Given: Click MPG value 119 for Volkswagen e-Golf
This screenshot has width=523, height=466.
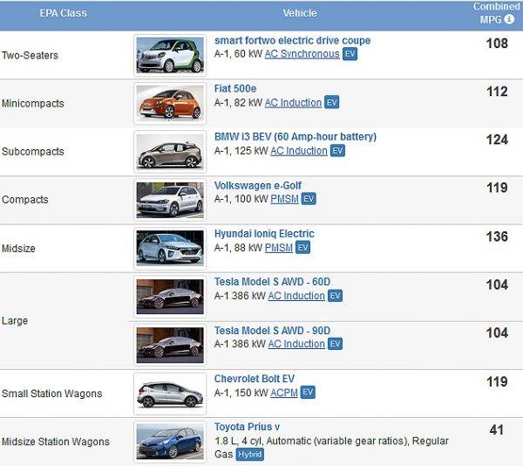Looking at the screenshot, I should [497, 188].
